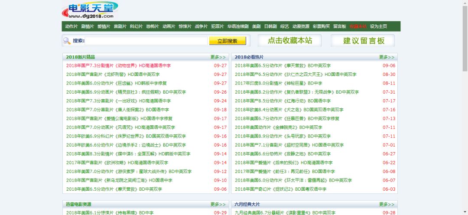This screenshot has height=215, width=468.
Task: Open the 《狂暴巨兽》 movie link
Action: click(x=287, y=118)
